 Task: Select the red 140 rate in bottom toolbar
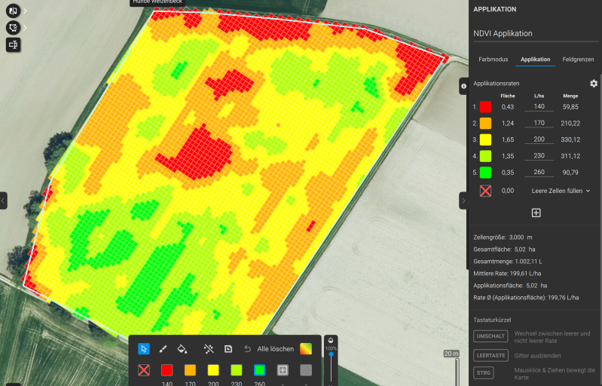[x=167, y=370]
